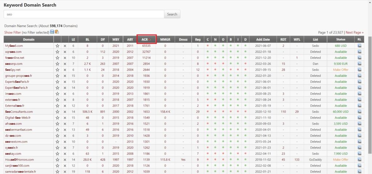
Task: Sort by the WPL column header
Action: click(x=297, y=39)
